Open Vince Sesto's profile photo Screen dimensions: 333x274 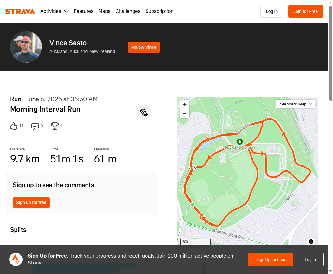pyautogui.click(x=26, y=47)
